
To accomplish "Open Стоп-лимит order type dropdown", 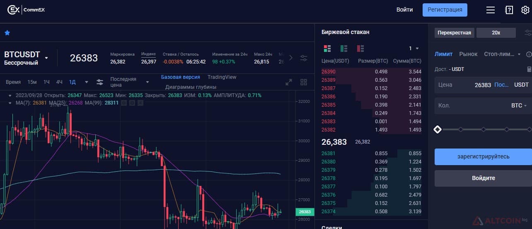I will [x=502, y=54].
